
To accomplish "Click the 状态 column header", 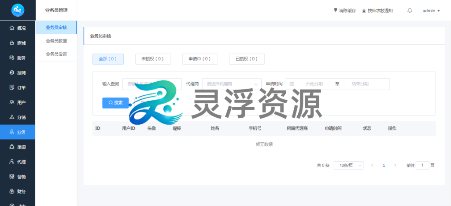I will pos(367,129).
